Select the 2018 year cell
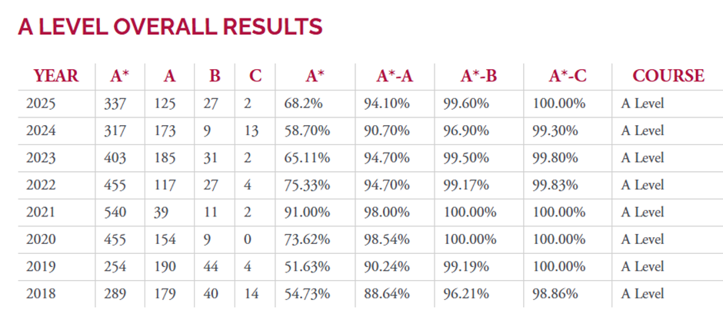The height and width of the screenshot is (323, 723). pos(41,294)
